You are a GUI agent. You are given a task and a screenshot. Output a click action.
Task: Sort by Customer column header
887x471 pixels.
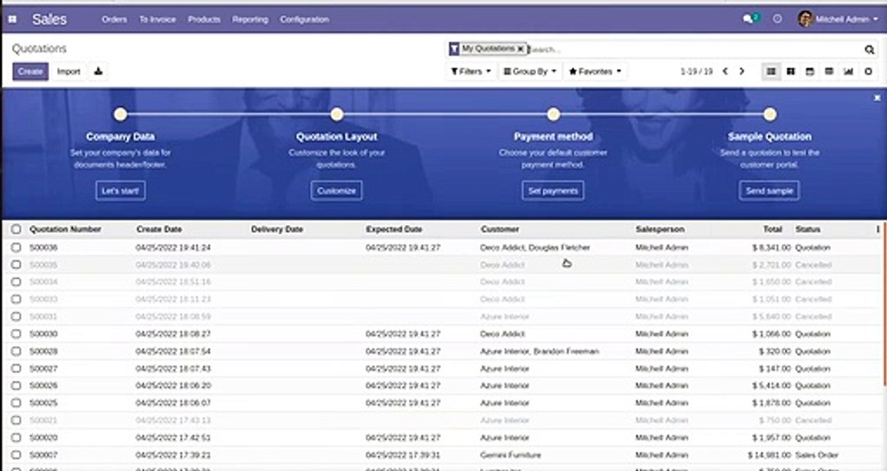pyautogui.click(x=499, y=230)
